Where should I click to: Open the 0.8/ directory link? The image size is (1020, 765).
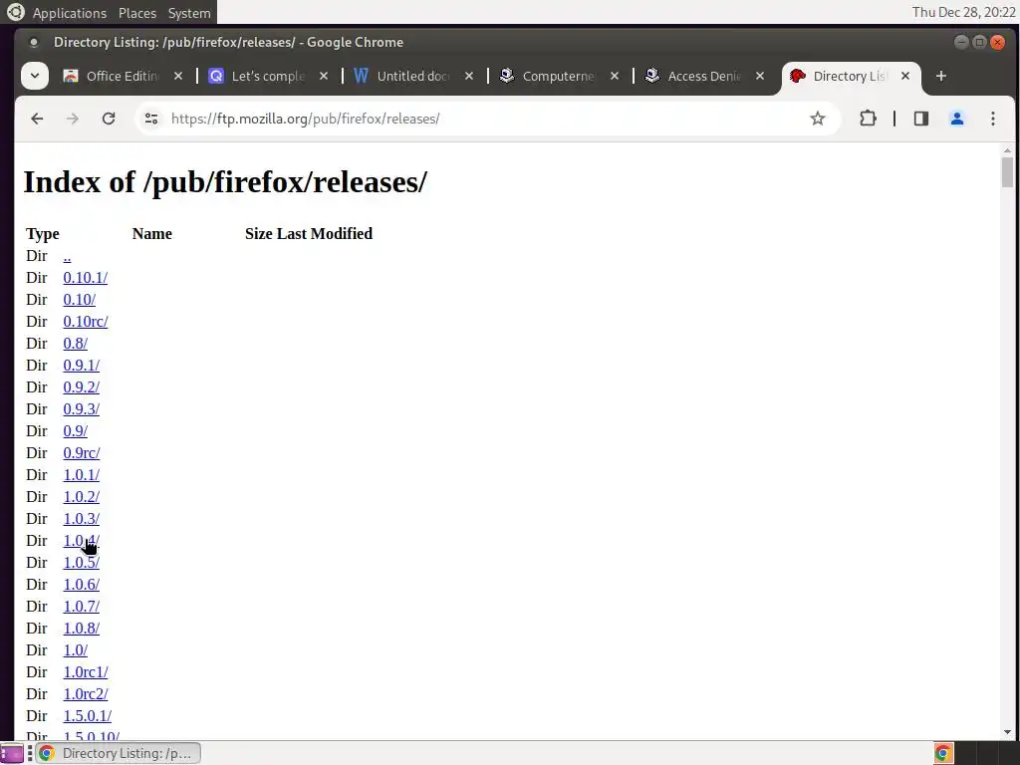76,344
